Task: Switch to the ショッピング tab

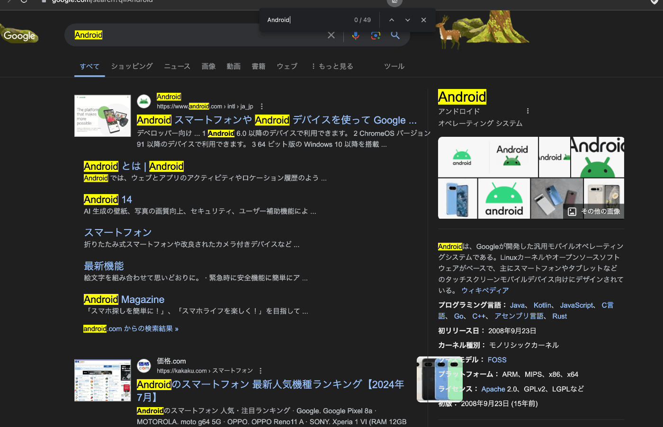Action: [x=132, y=66]
